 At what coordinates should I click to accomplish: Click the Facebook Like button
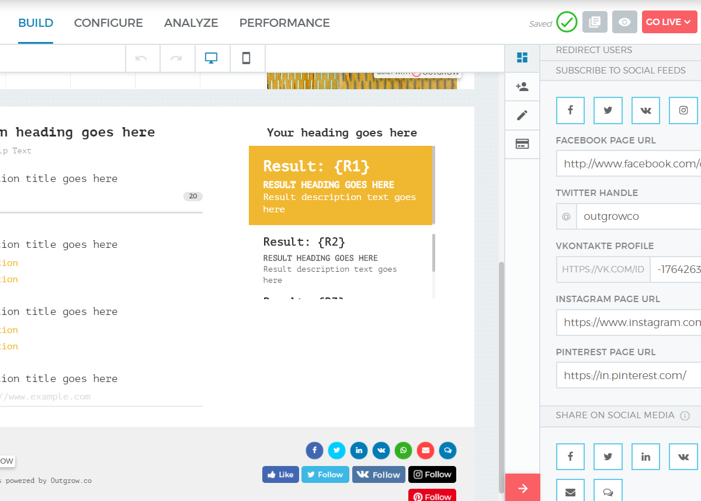[280, 475]
